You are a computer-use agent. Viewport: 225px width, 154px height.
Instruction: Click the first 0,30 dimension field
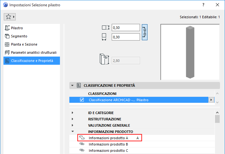click(126, 28)
